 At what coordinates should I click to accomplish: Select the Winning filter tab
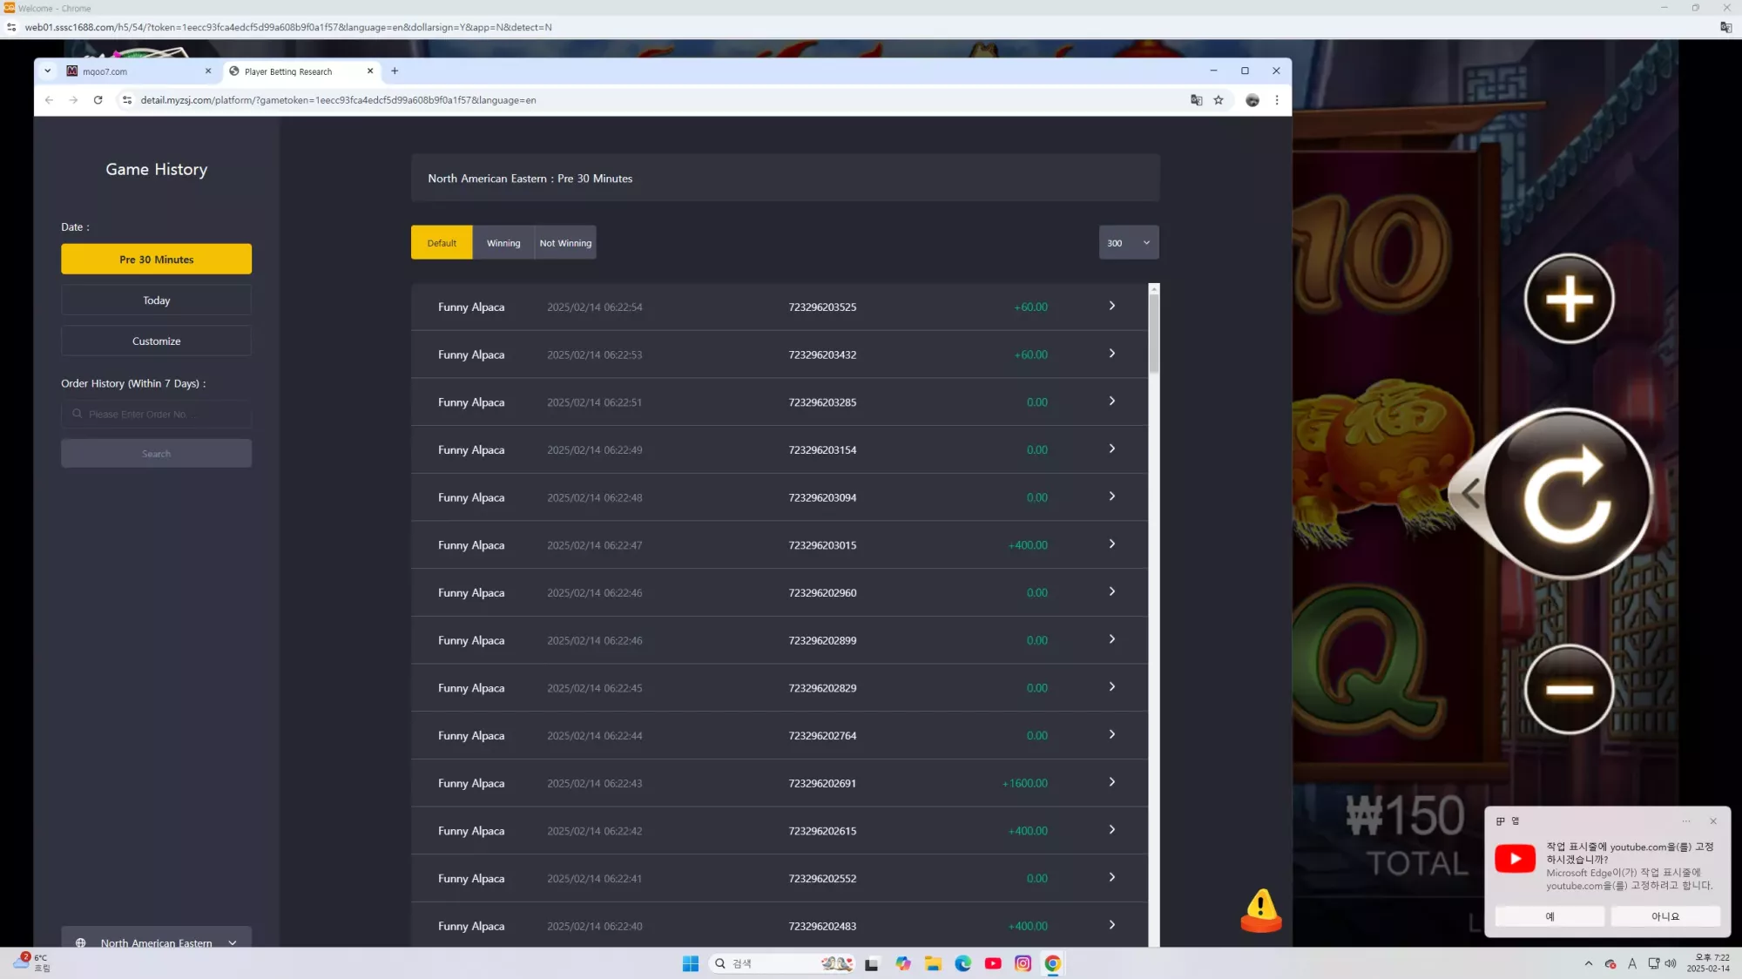(503, 243)
